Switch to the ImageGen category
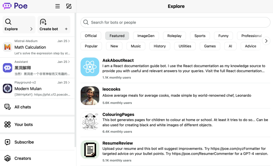The height and width of the screenshot is (166, 273). [x=146, y=36]
